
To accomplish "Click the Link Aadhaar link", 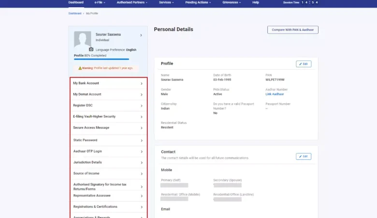I will coord(275,94).
